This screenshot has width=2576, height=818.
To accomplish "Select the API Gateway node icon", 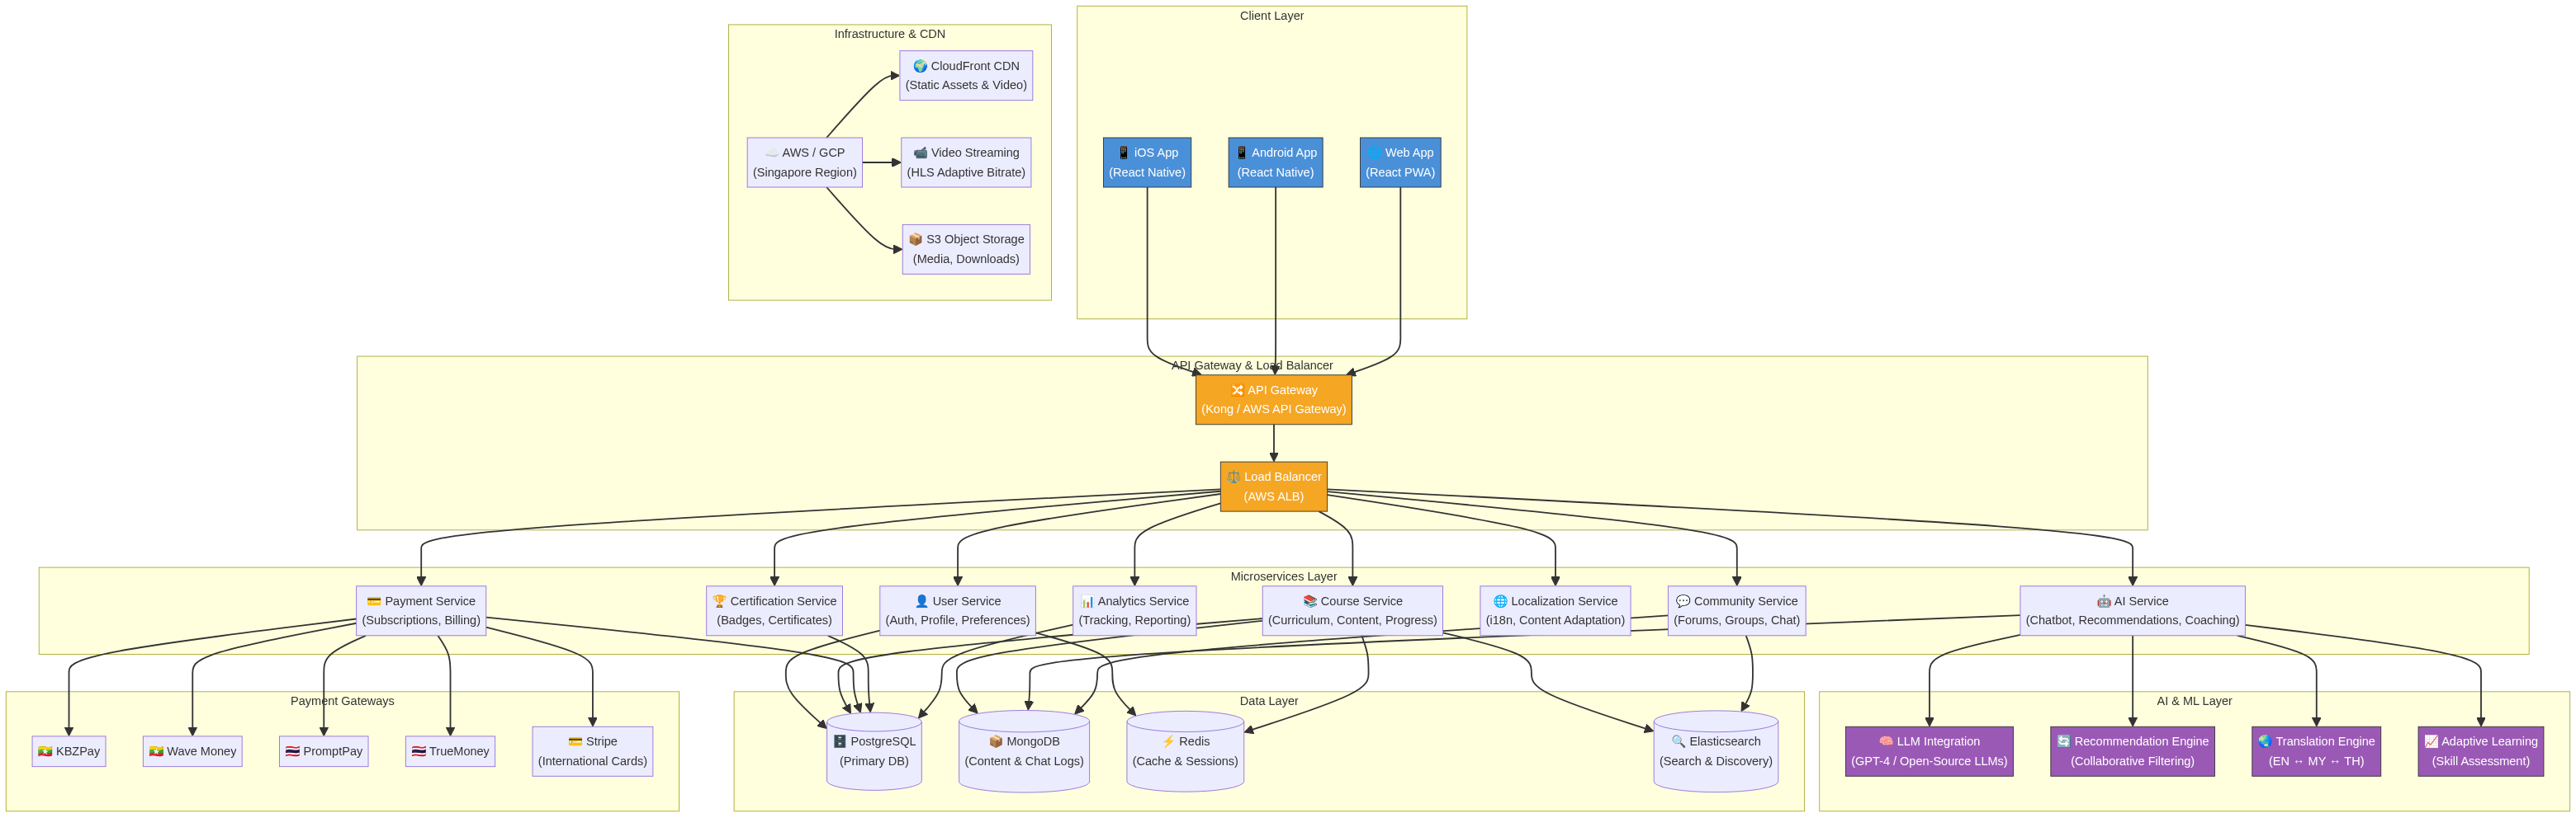I will [x=1238, y=389].
